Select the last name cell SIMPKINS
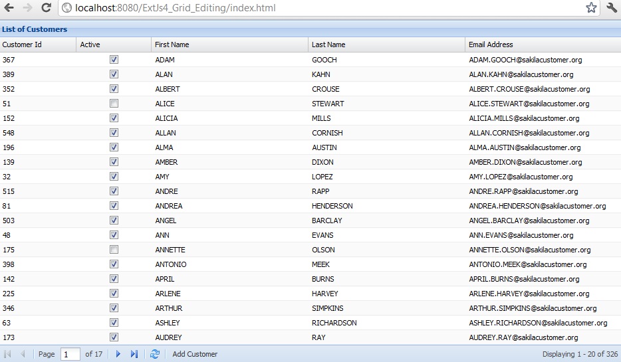Screen dimensions: 621x362 click(328, 308)
